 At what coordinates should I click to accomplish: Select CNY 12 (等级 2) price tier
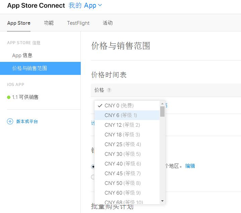pyautogui.click(x=122, y=125)
